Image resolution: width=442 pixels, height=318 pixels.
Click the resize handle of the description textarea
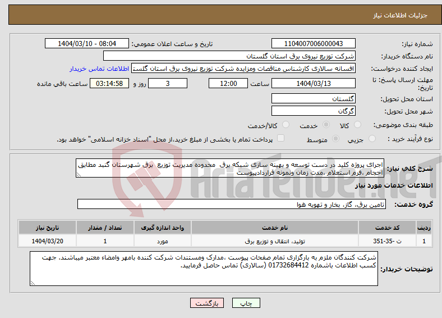pyautogui.click(x=79, y=175)
